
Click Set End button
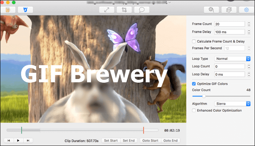129,141
